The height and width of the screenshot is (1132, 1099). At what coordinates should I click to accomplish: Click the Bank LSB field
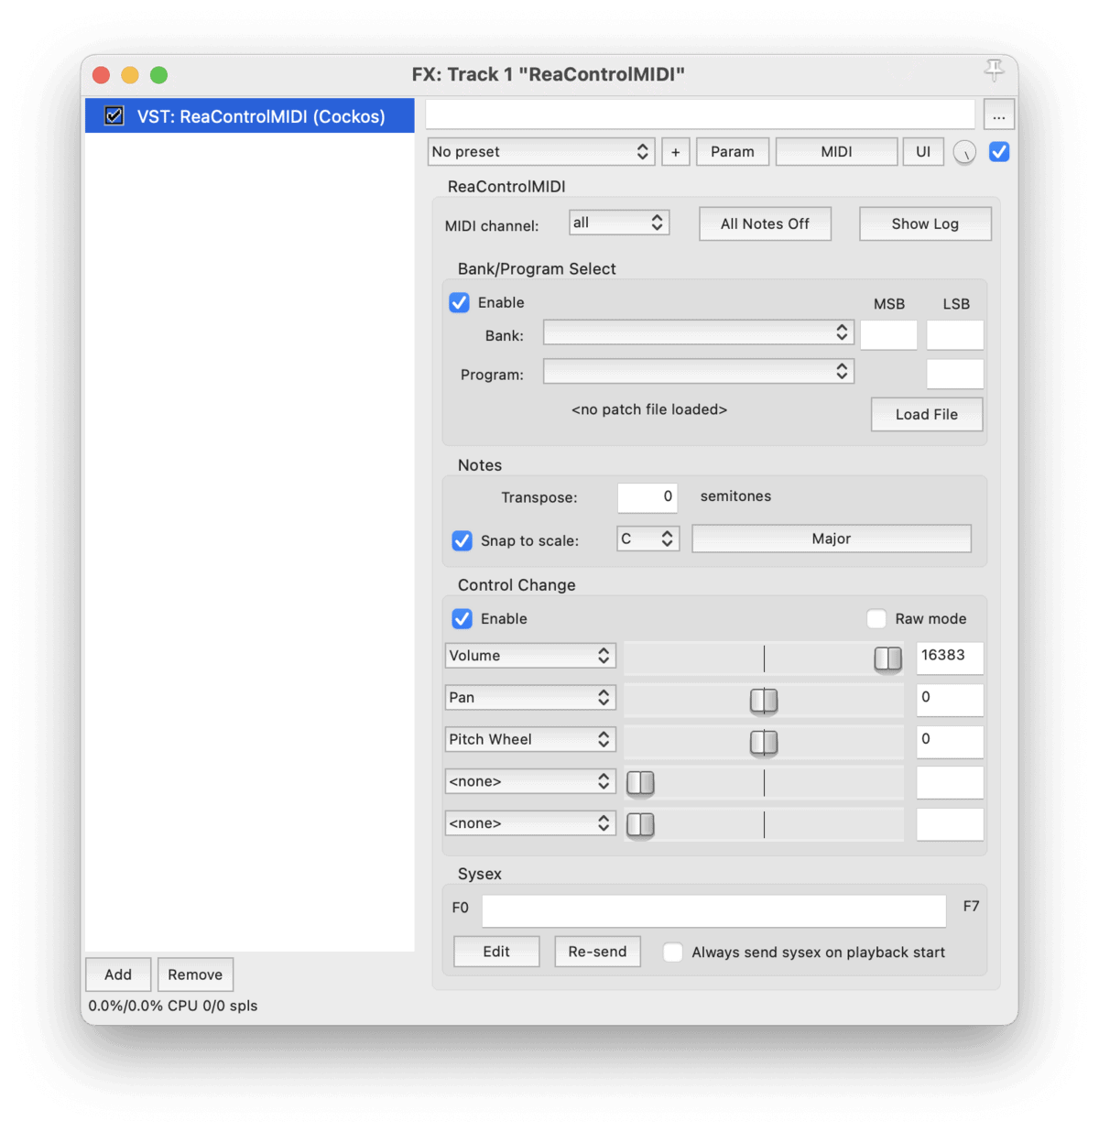pyautogui.click(x=955, y=334)
